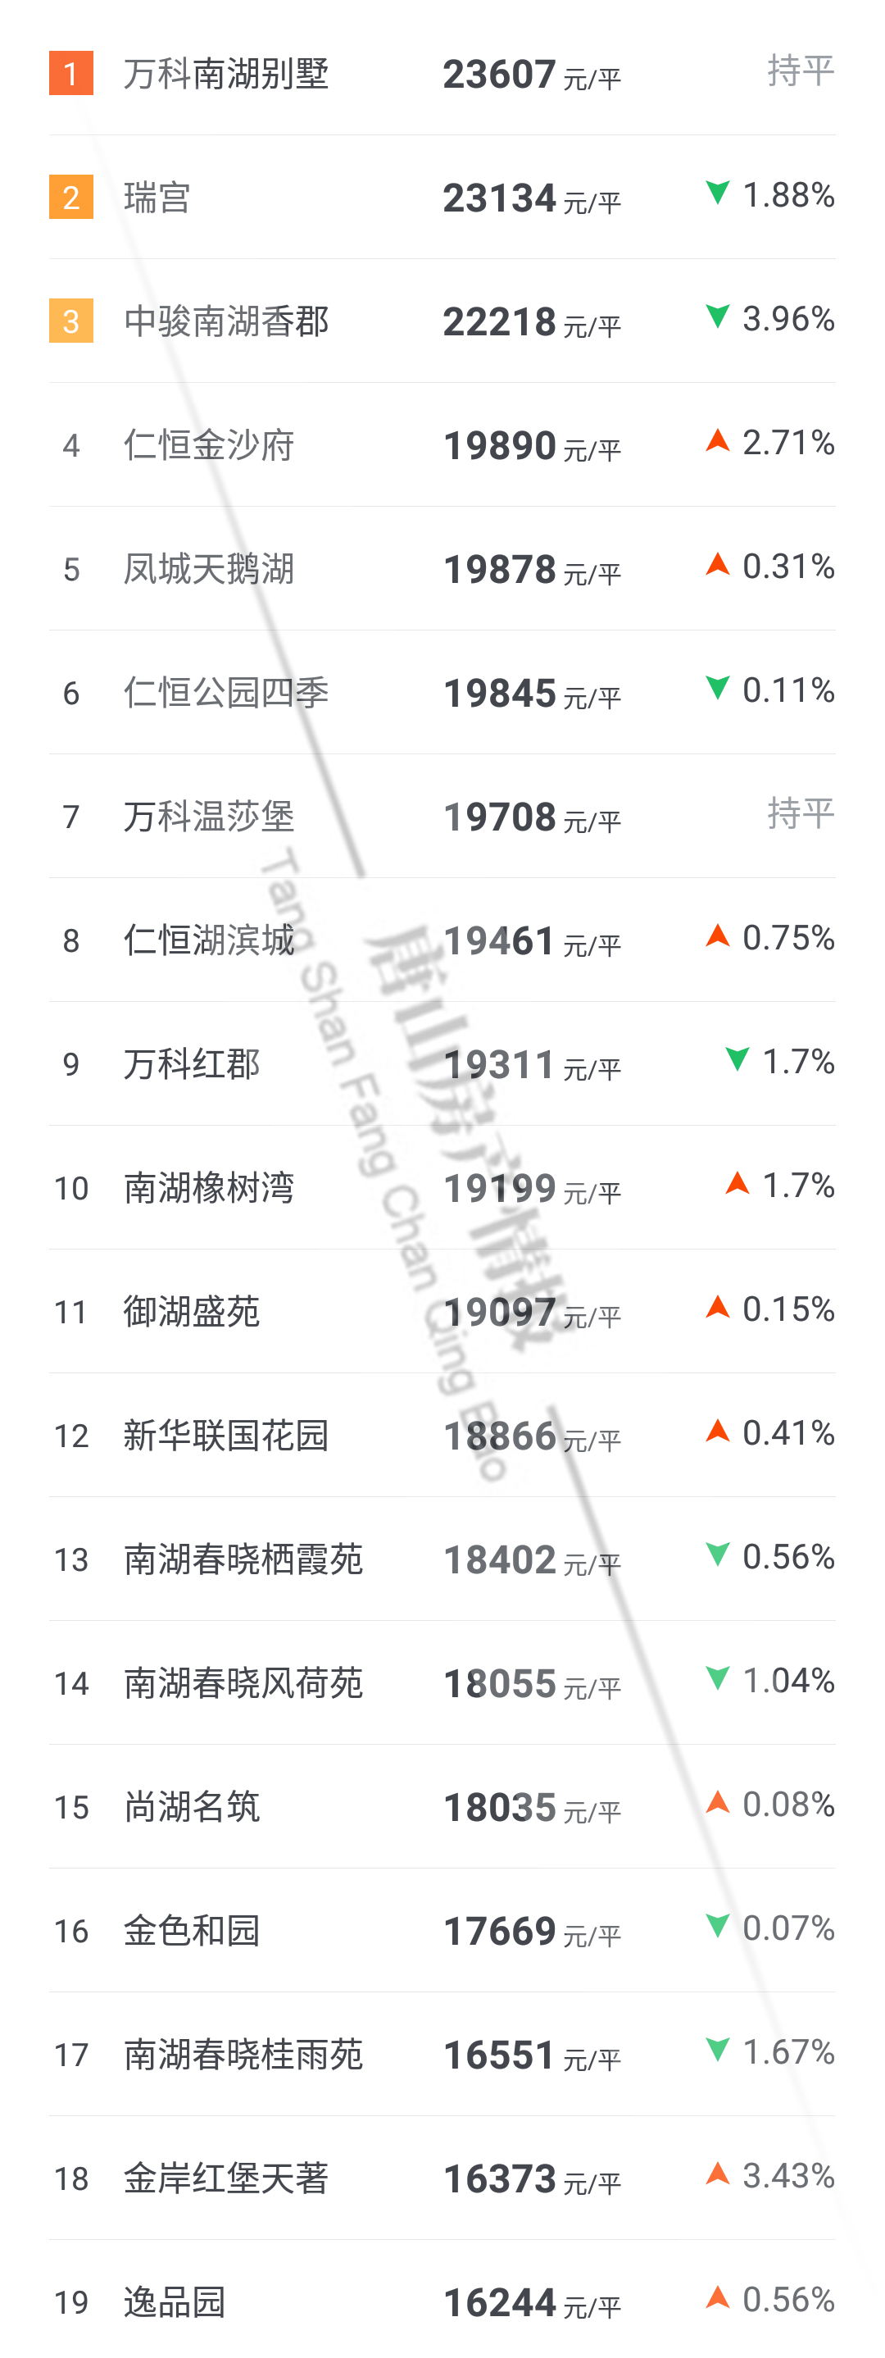
Task: Click the 19845 price for 仁恒公园四季
Action: 500,693
